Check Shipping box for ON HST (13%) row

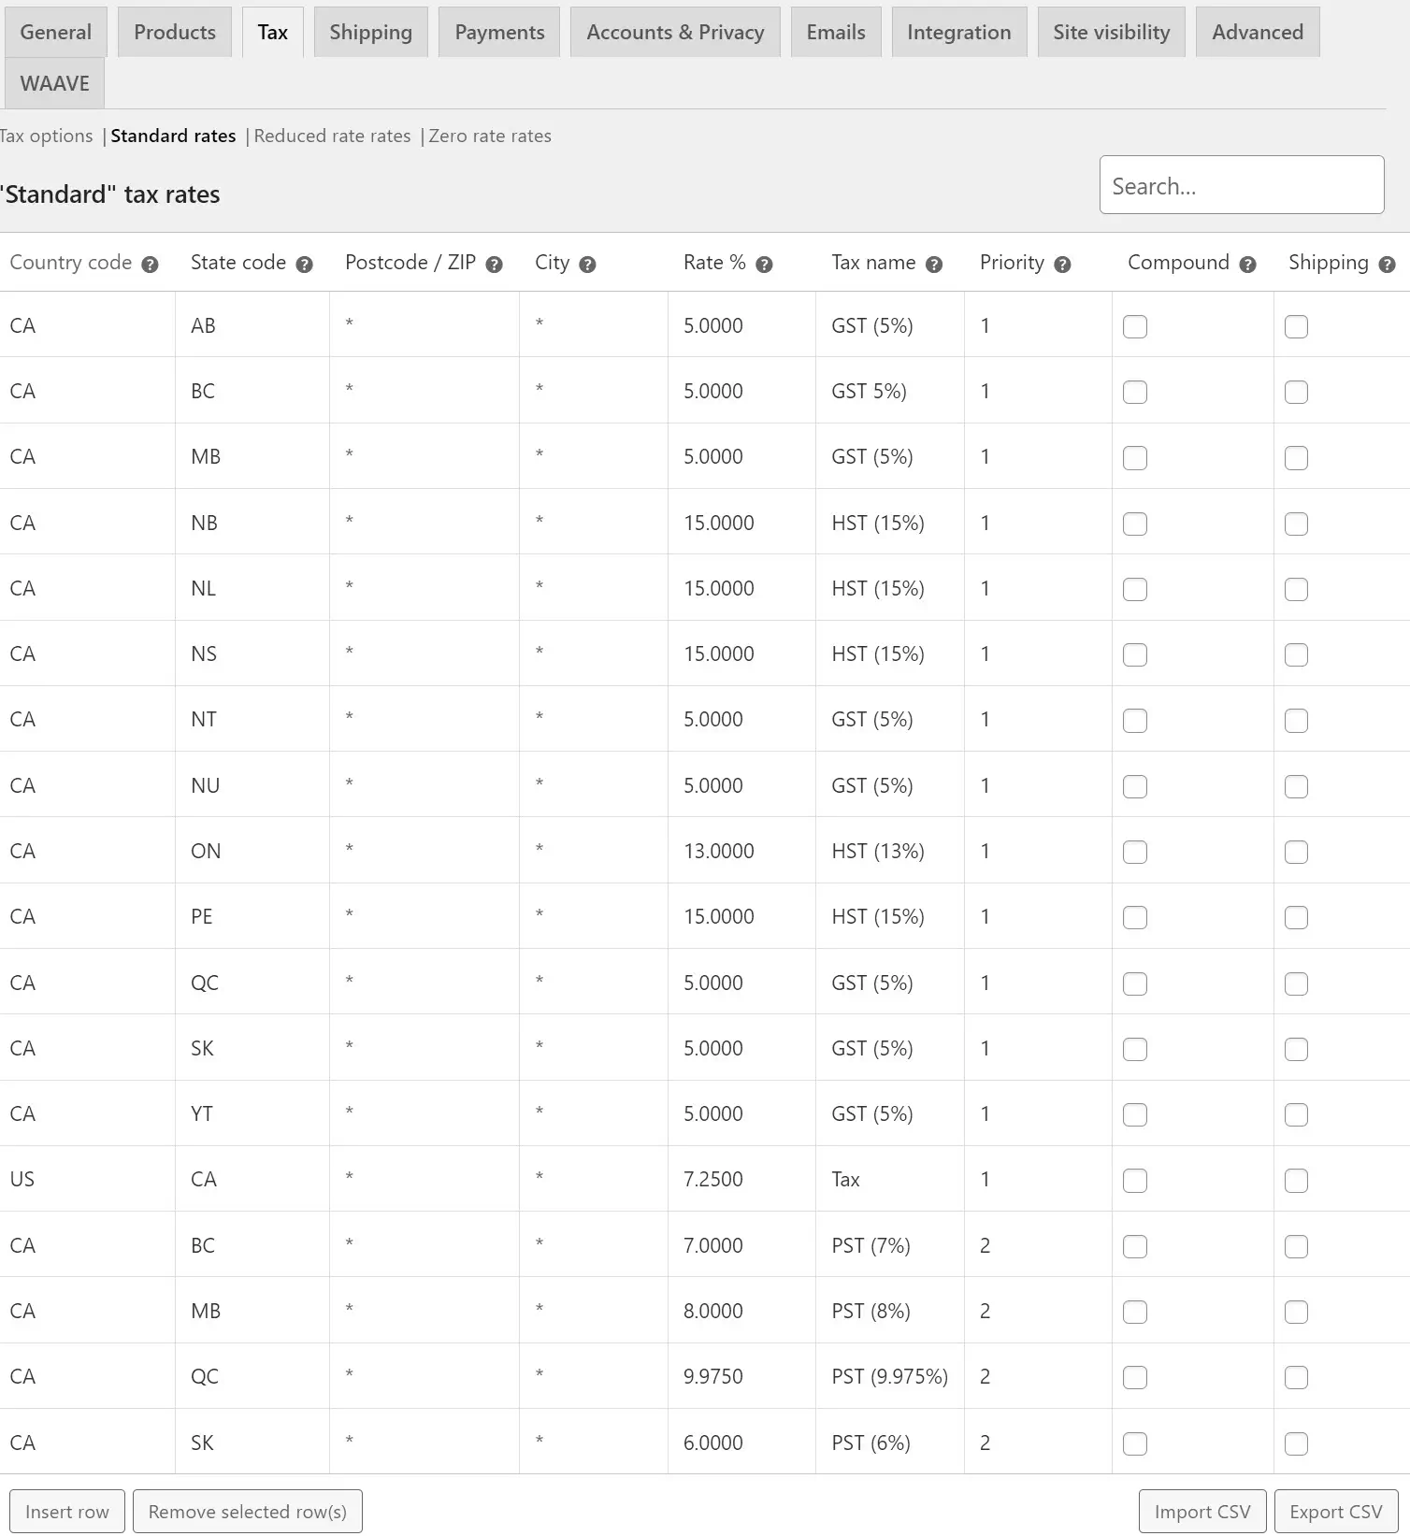click(x=1296, y=852)
